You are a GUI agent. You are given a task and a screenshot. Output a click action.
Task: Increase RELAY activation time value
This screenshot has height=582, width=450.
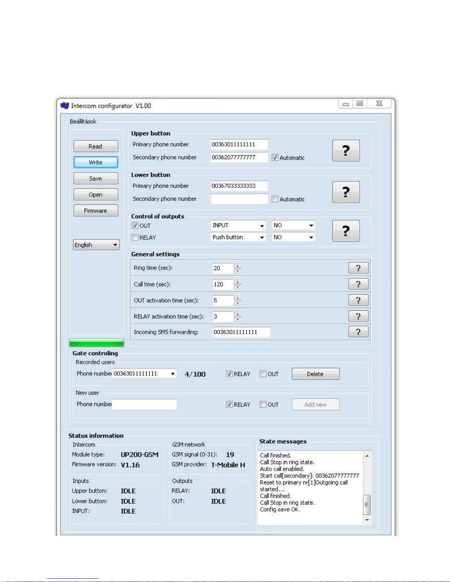click(x=238, y=314)
